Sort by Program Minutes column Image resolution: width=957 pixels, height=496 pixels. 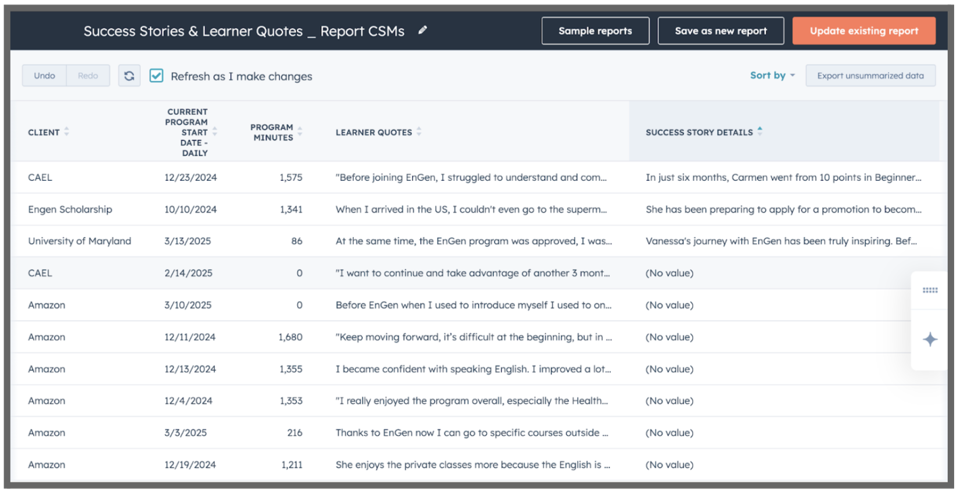[300, 132]
